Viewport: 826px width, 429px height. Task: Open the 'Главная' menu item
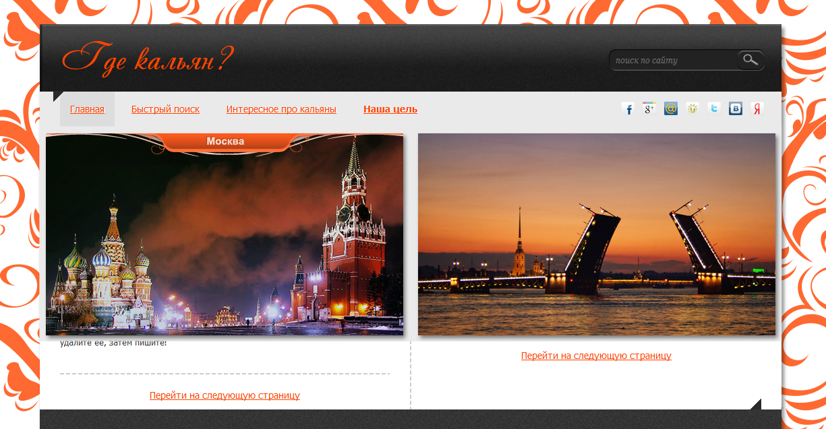click(x=87, y=109)
